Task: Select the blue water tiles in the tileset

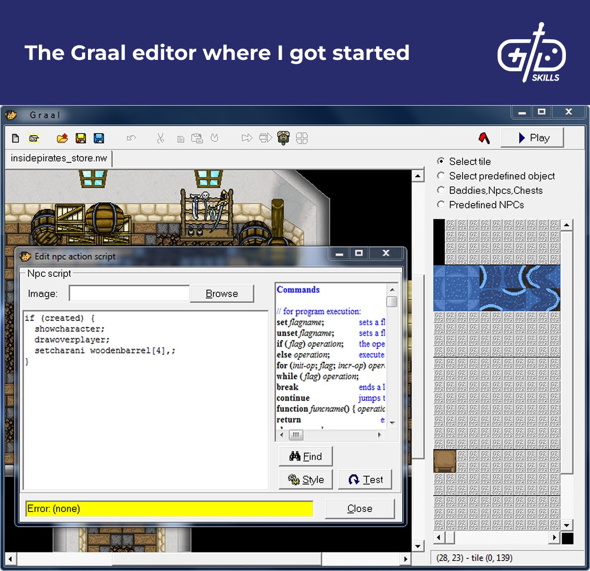Action: tap(497, 289)
